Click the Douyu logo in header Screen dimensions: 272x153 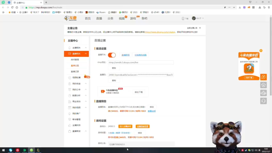pyautogui.click(x=70, y=18)
